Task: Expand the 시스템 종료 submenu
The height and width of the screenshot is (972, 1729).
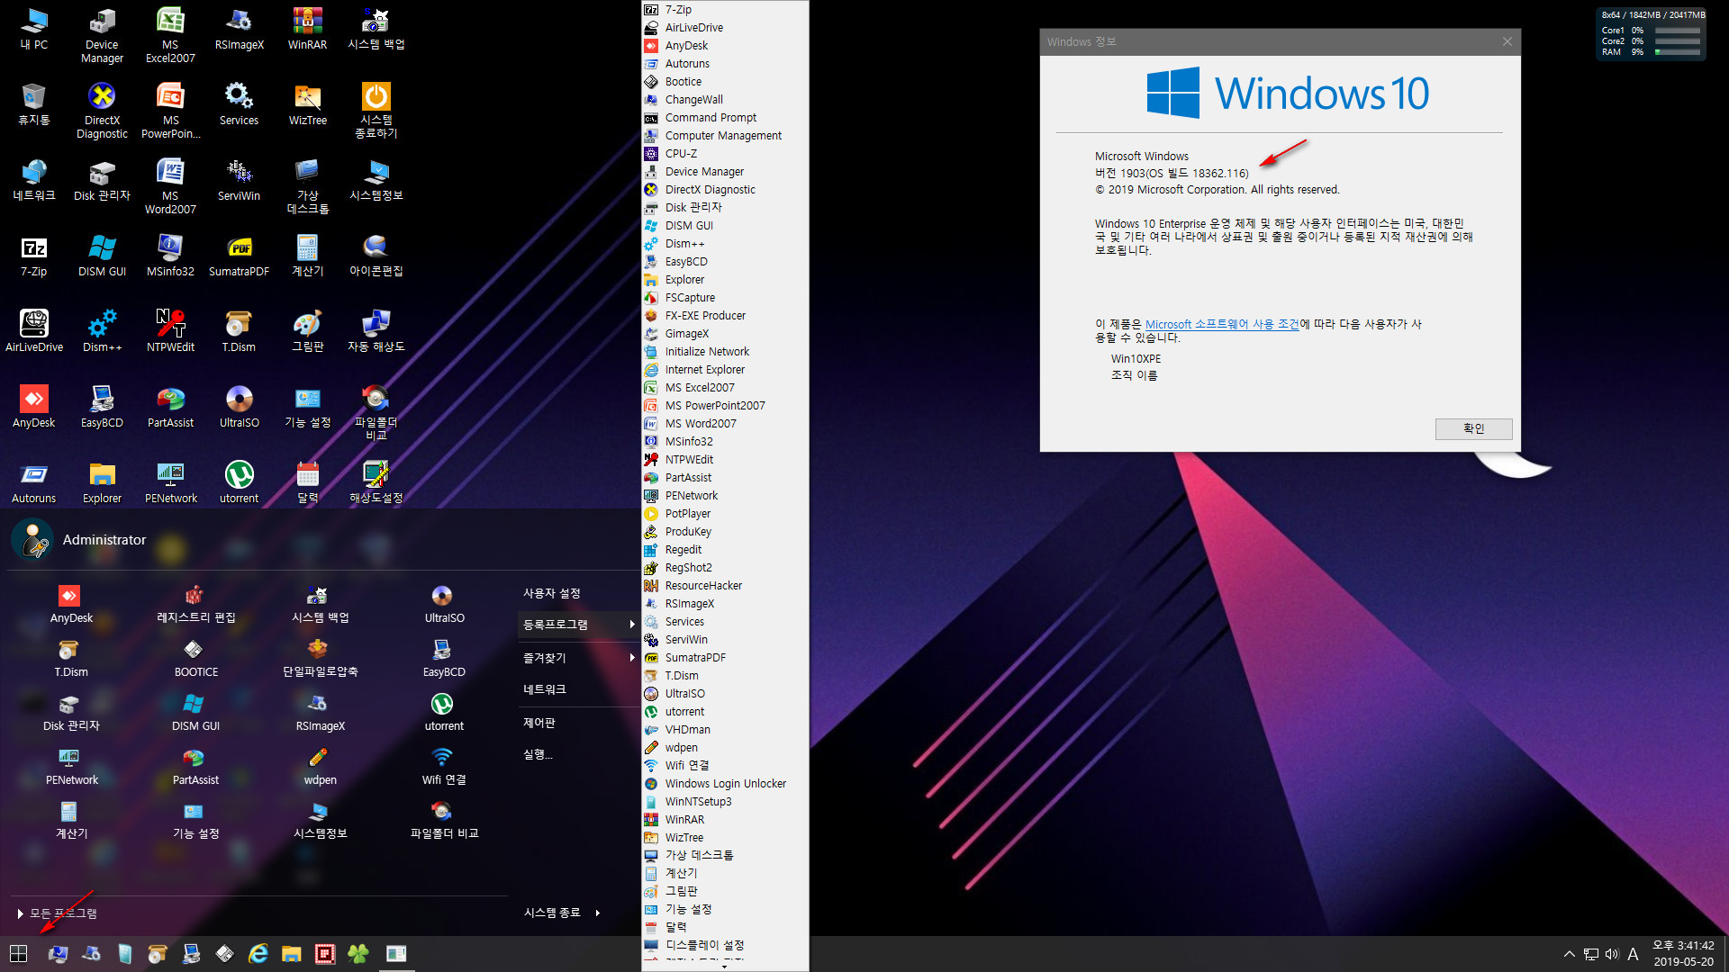Action: pos(562,913)
